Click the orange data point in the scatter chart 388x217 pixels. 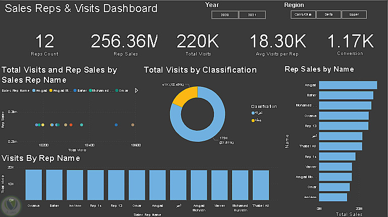(x=71, y=125)
